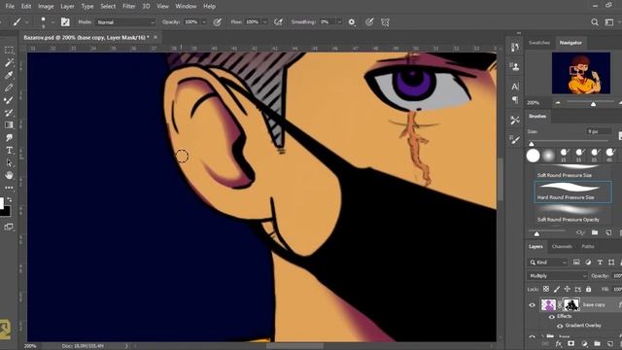Viewport: 622px width, 350px height.
Task: Open the brush preset picker arrow
Action: point(52,22)
